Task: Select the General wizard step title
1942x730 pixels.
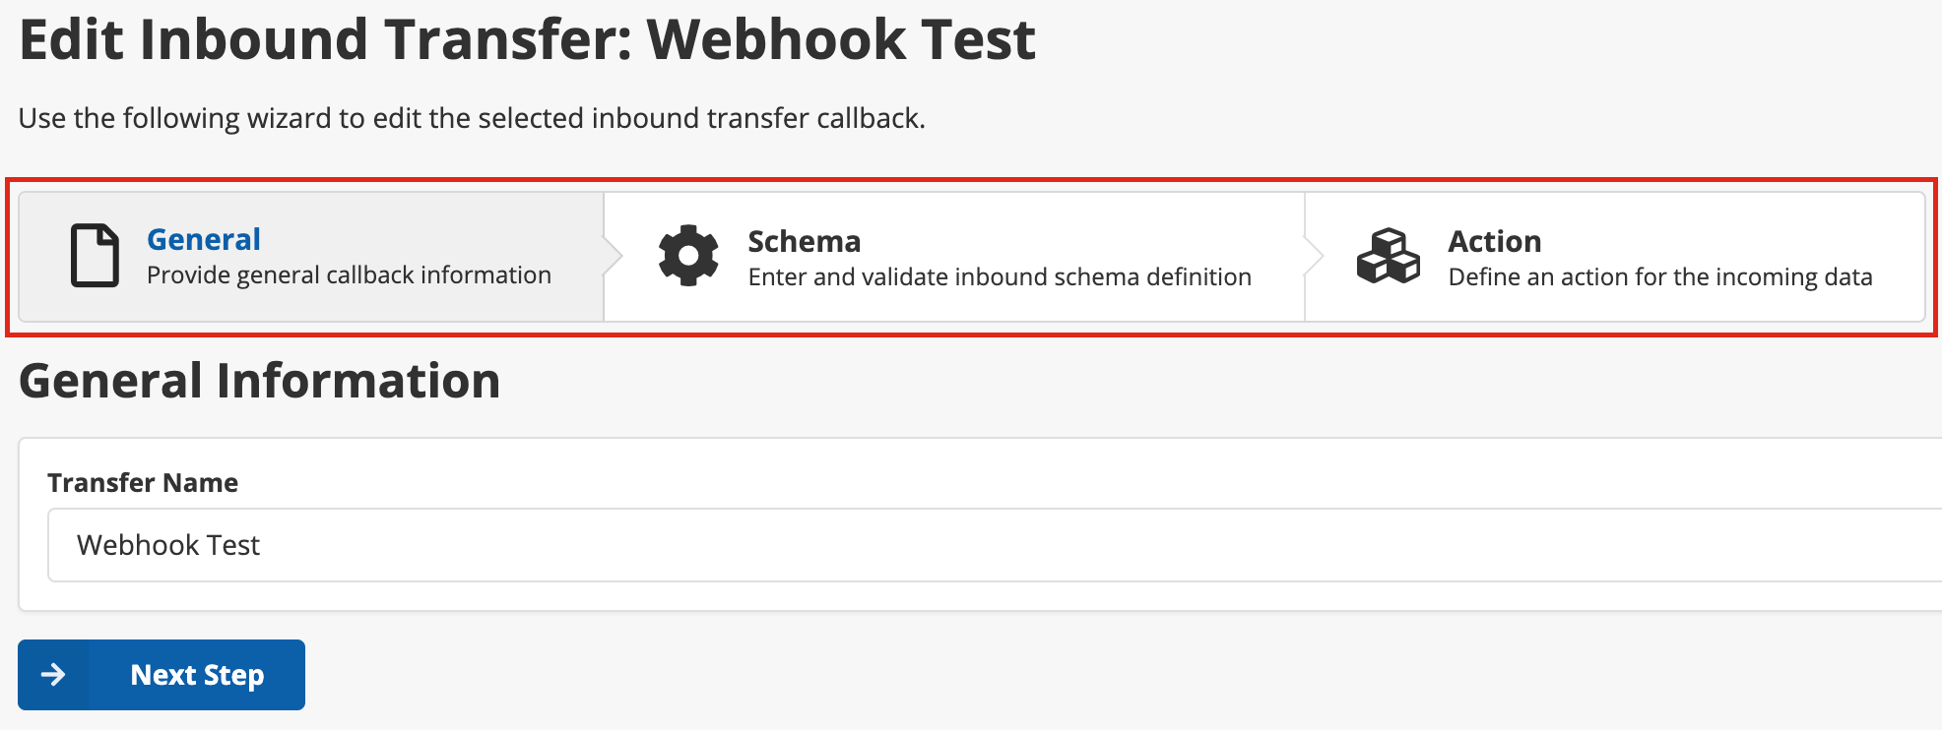Action: click(x=203, y=239)
